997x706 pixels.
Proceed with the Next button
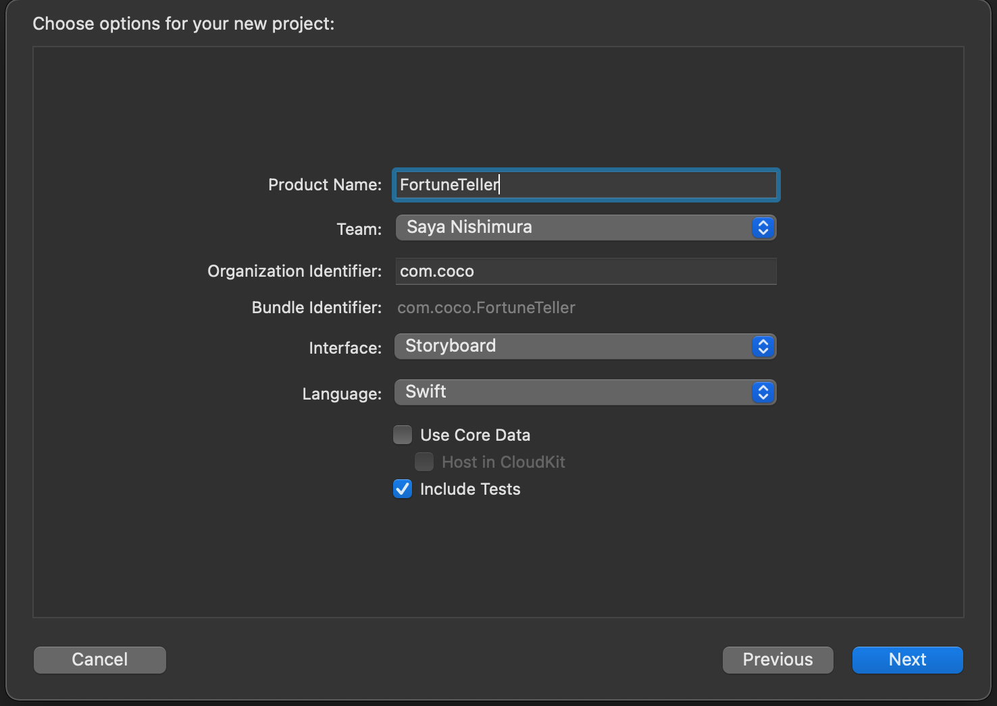click(x=908, y=659)
